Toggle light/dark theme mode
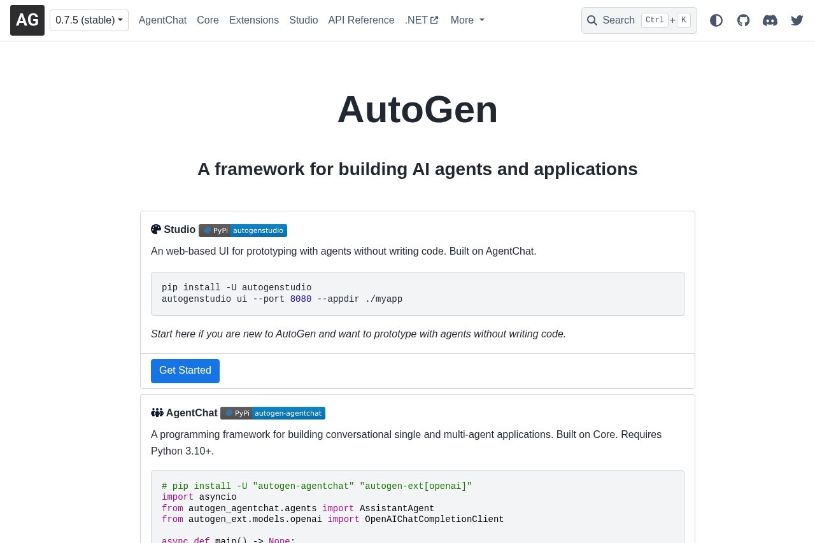815x543 pixels. 716,20
